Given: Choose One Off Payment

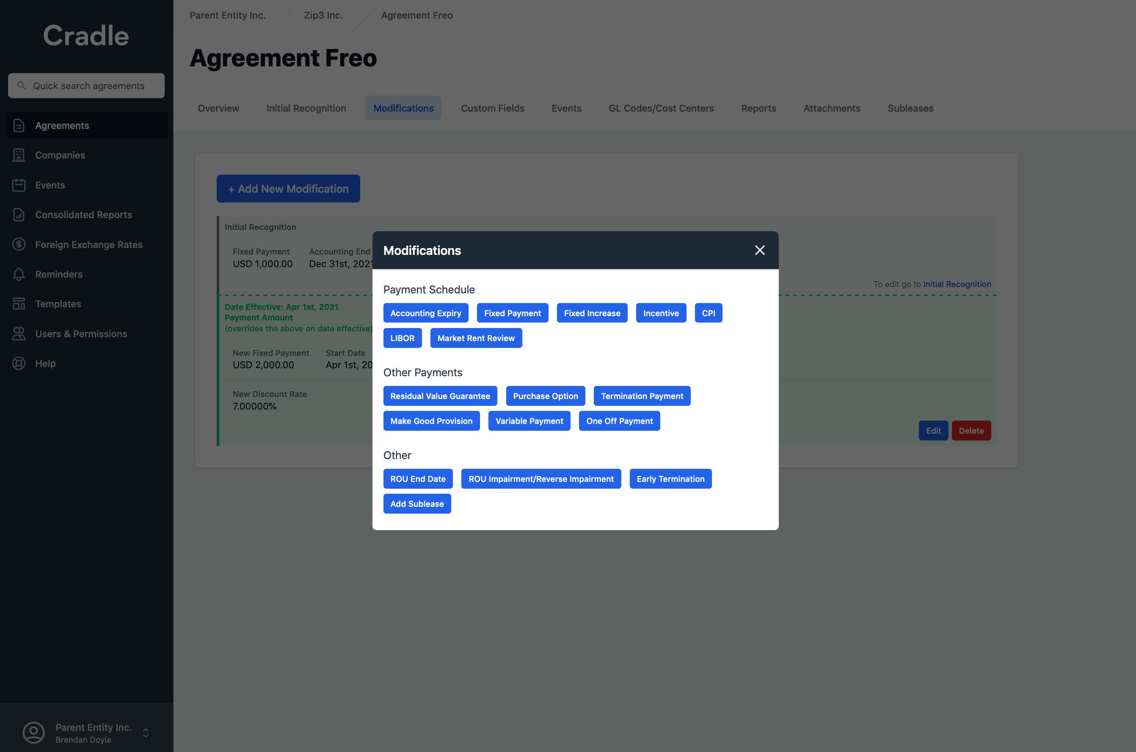Looking at the screenshot, I should point(619,421).
